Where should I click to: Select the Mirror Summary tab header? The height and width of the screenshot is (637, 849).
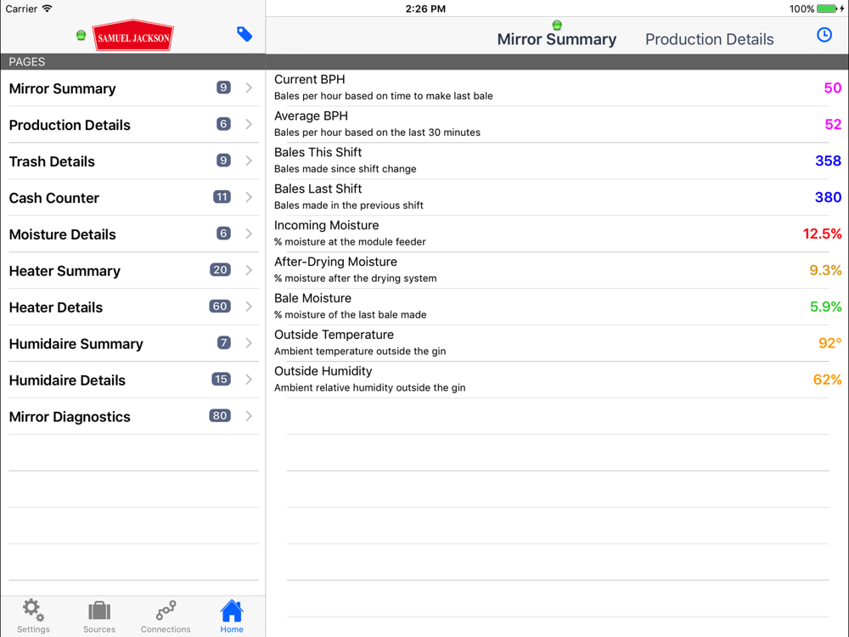click(x=556, y=39)
